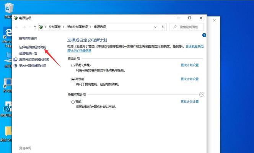Click the monitor icon beside 选择关闭显示器的时间
The image size is (254, 153).
tap(15, 59)
